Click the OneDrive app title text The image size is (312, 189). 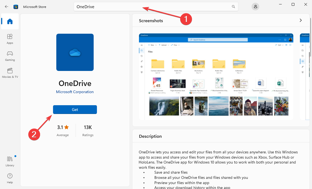click(x=75, y=83)
